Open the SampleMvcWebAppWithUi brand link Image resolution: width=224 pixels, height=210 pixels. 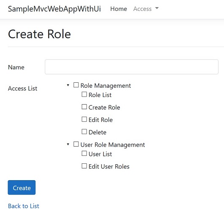pos(54,9)
